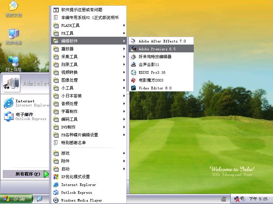This screenshot has width=273, height=204.
Task: Expand the FLASH工具 submenu arrow
Action: (124, 25)
